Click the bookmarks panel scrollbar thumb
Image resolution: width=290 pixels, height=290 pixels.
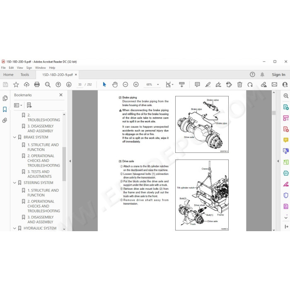[x=64, y=164]
